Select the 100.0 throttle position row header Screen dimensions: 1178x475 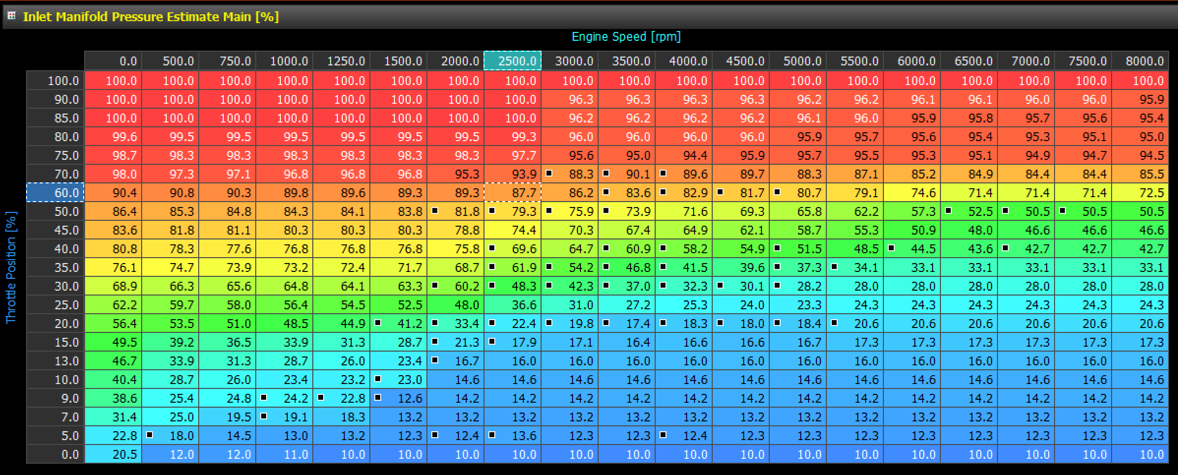[x=55, y=81]
